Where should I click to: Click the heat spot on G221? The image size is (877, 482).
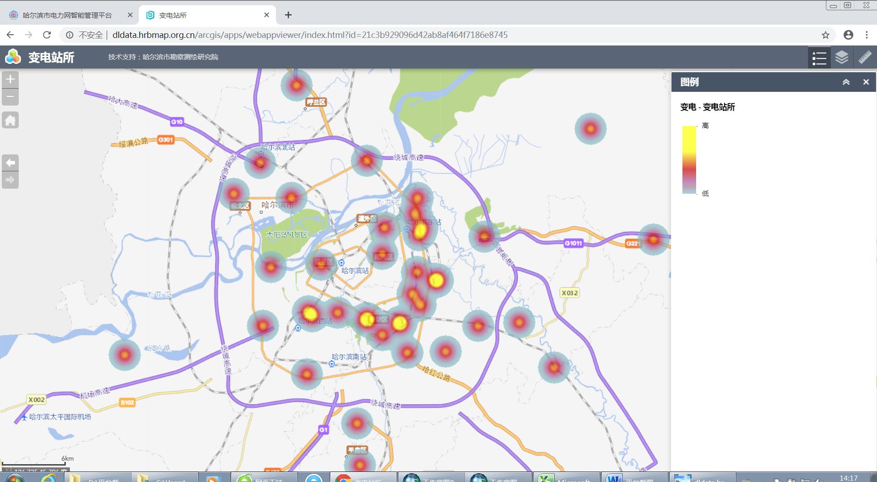point(653,239)
